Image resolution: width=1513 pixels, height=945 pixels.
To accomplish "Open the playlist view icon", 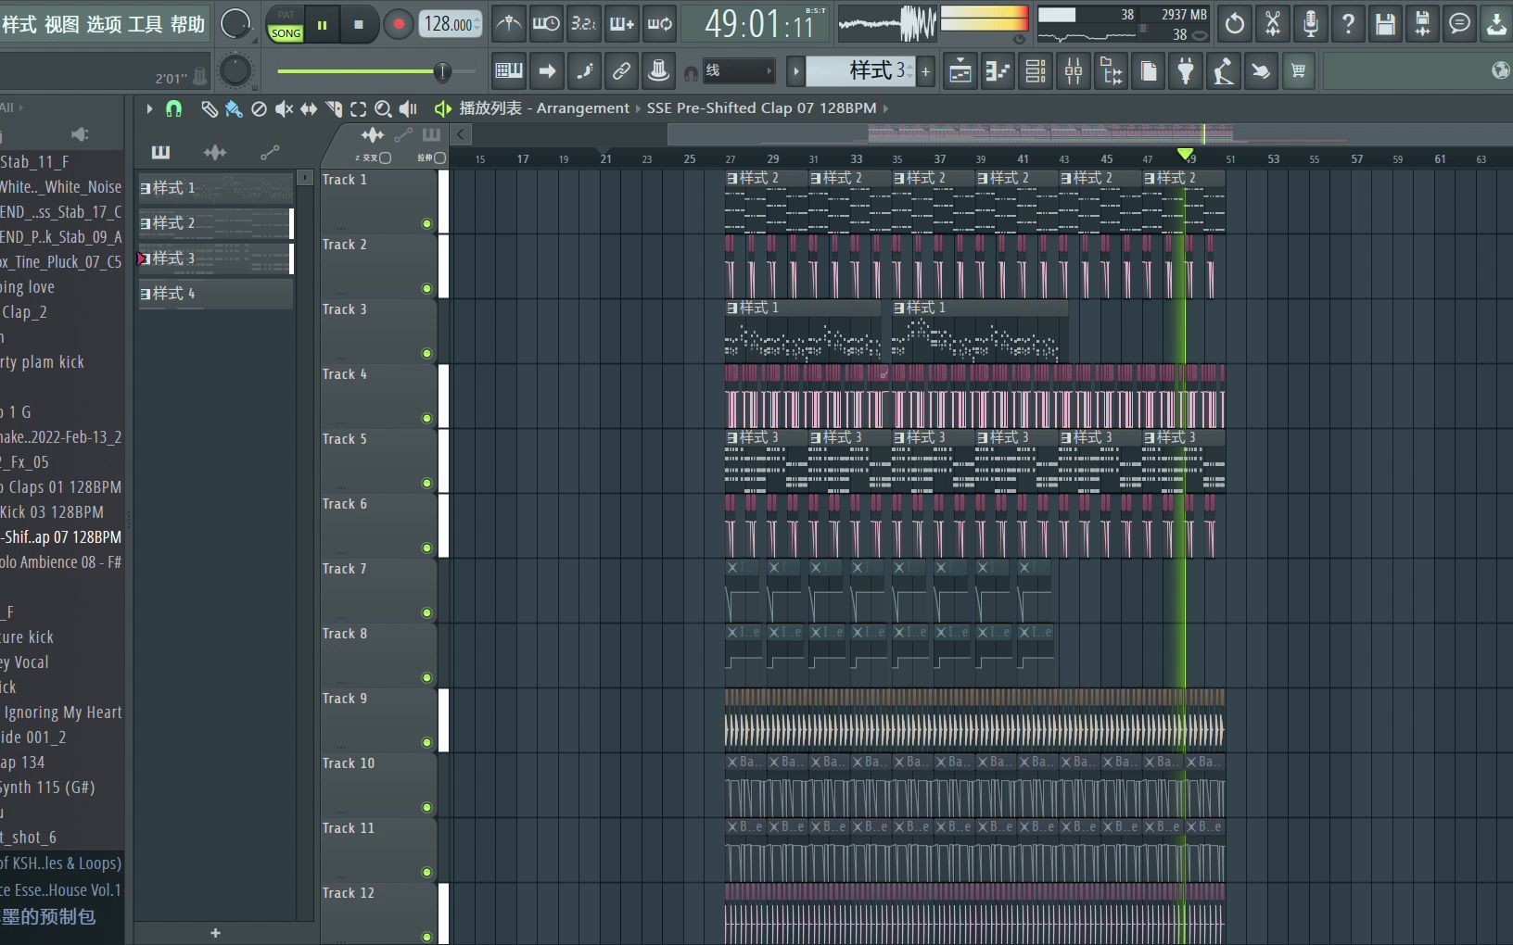I will (x=960, y=71).
